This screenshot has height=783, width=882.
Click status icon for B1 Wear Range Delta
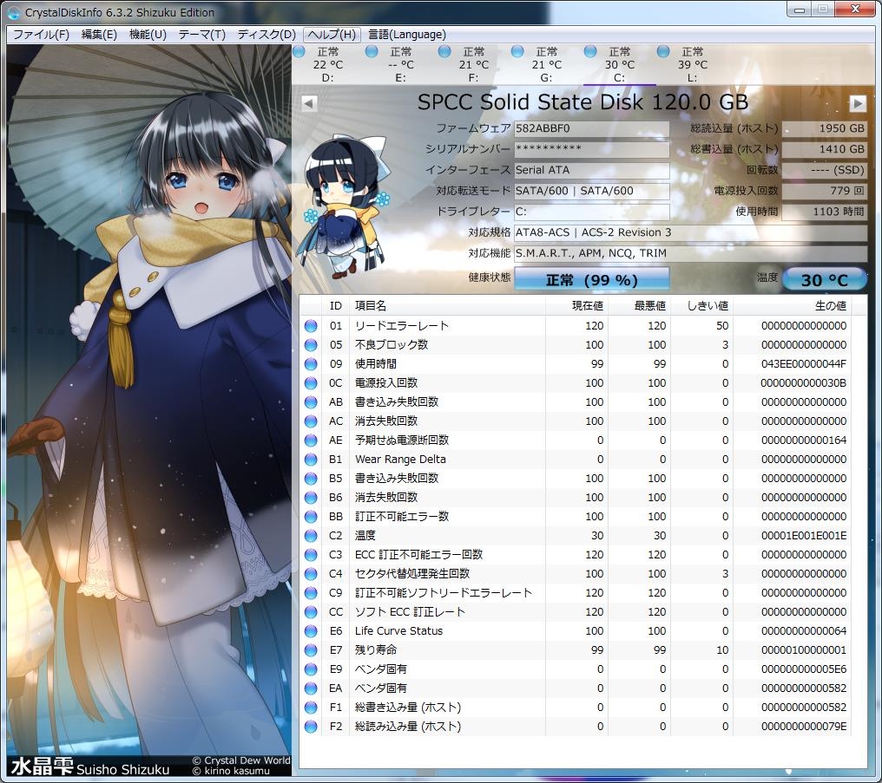tap(311, 460)
